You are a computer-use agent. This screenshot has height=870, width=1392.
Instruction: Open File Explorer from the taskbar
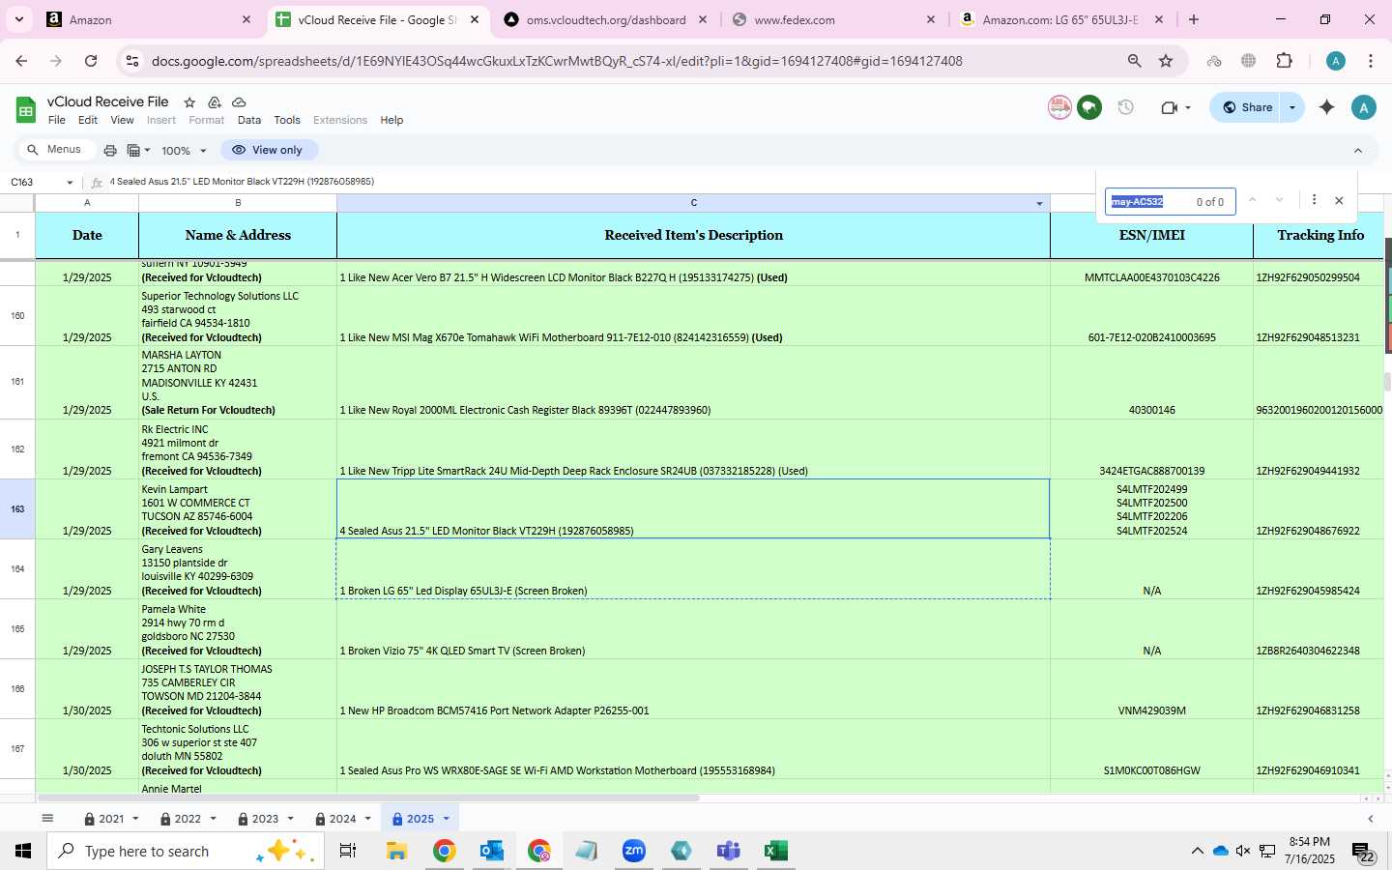(396, 851)
